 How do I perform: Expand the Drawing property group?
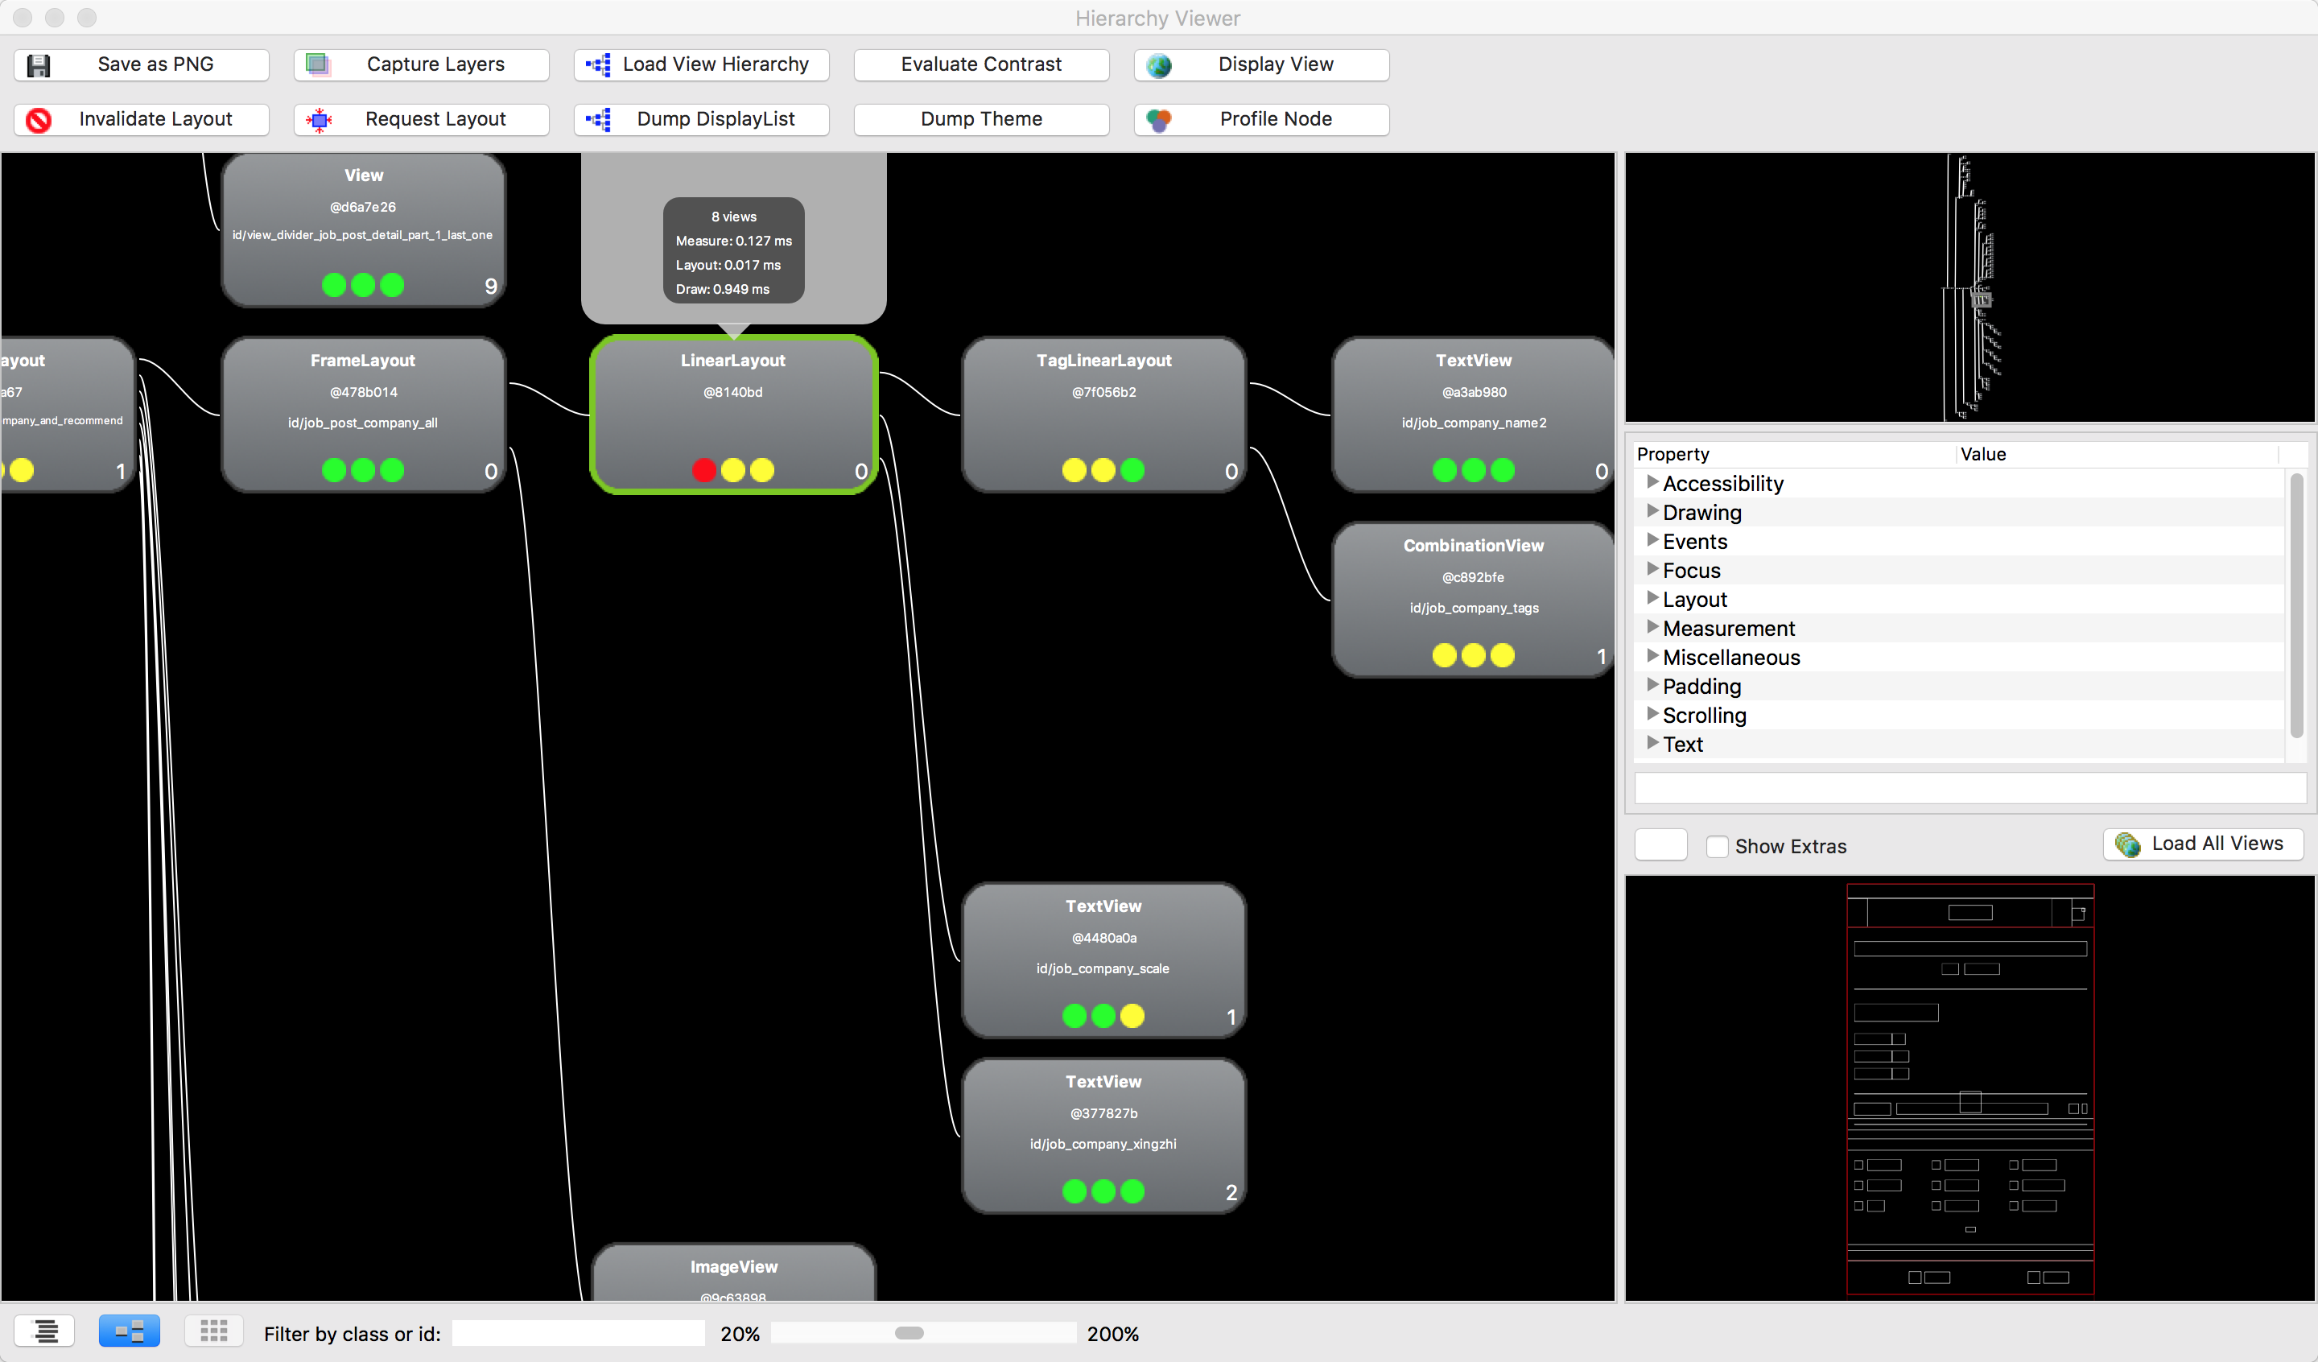tap(1652, 510)
